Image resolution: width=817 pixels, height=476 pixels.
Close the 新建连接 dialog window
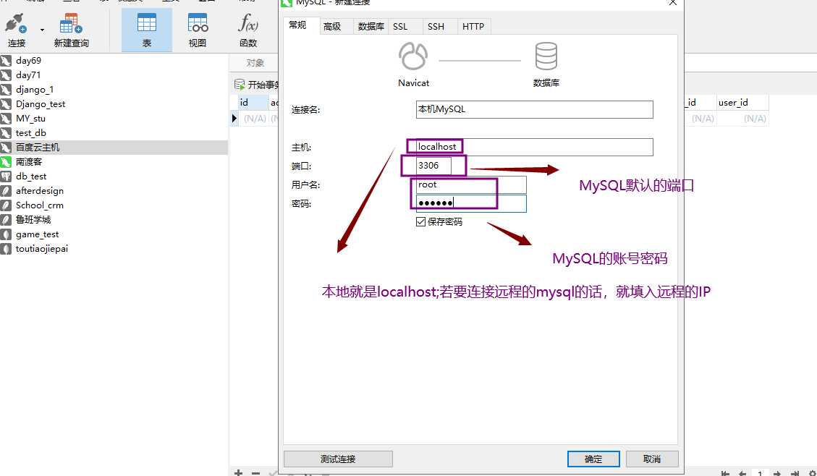(x=673, y=3)
